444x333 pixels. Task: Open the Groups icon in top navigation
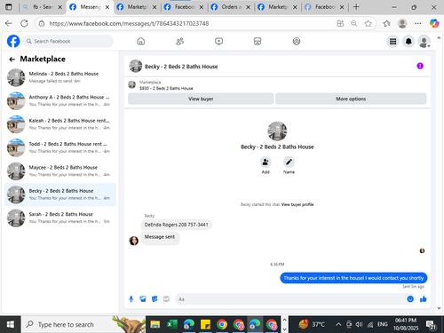[297, 41]
